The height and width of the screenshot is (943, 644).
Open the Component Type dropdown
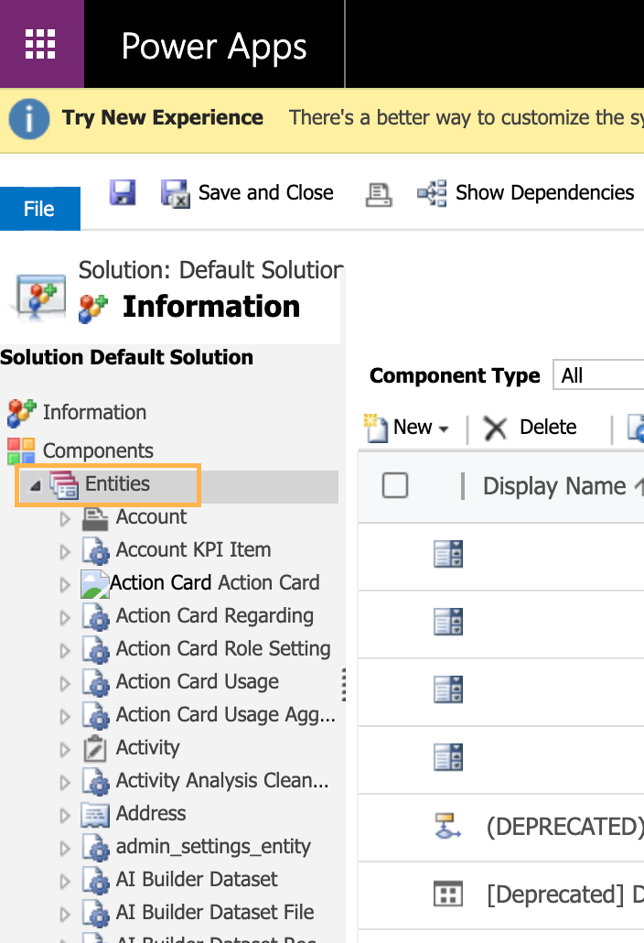tap(599, 375)
